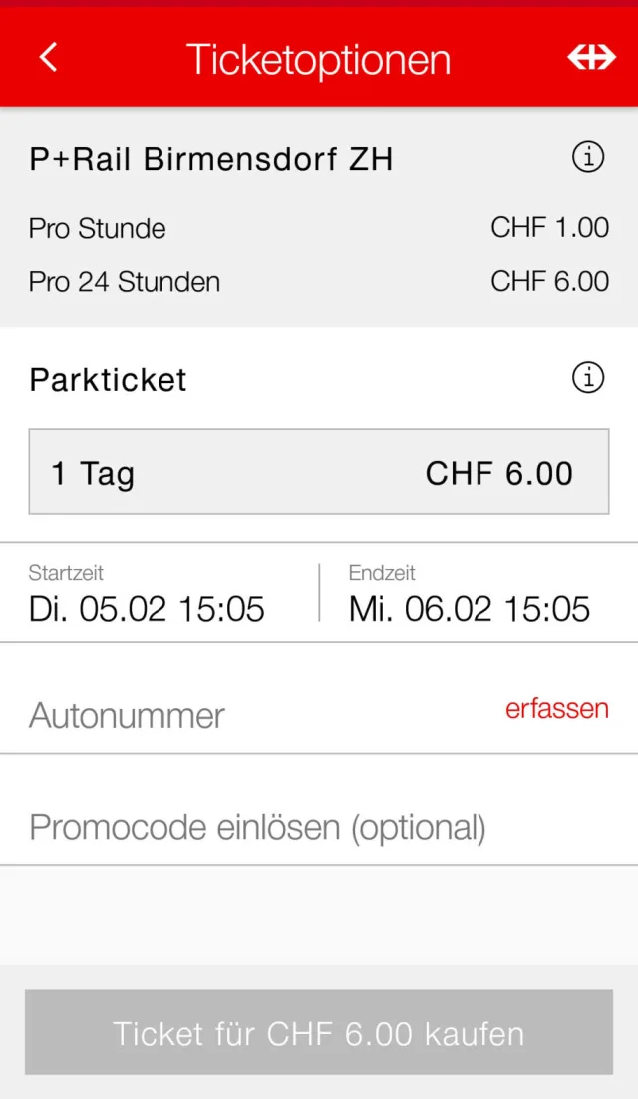Tap the Ticketoptionen page title
The image size is (638, 1099).
click(x=318, y=60)
